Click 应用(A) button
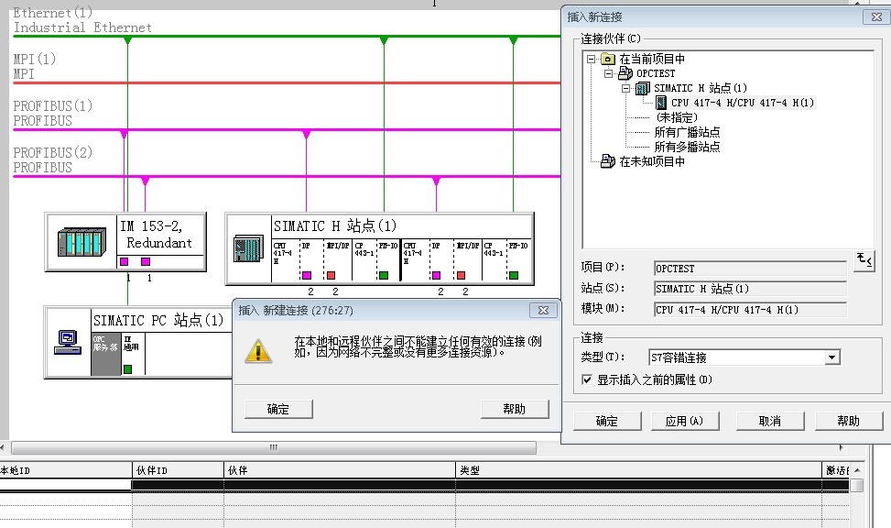 tap(685, 421)
